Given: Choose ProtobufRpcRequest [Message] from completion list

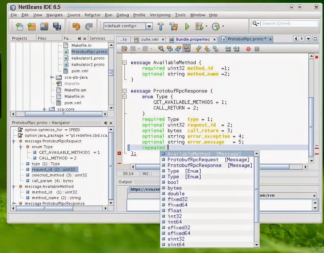Looking at the screenshot, I should (207, 160).
